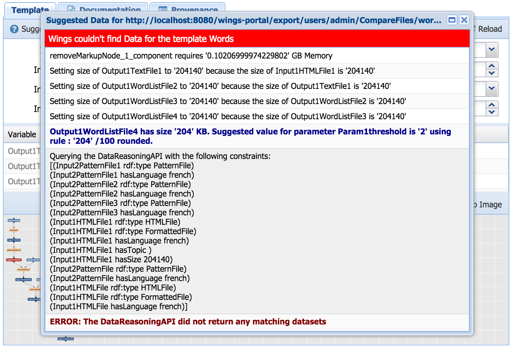Open the topmost combo box dropdown arrow

(x=491, y=50)
